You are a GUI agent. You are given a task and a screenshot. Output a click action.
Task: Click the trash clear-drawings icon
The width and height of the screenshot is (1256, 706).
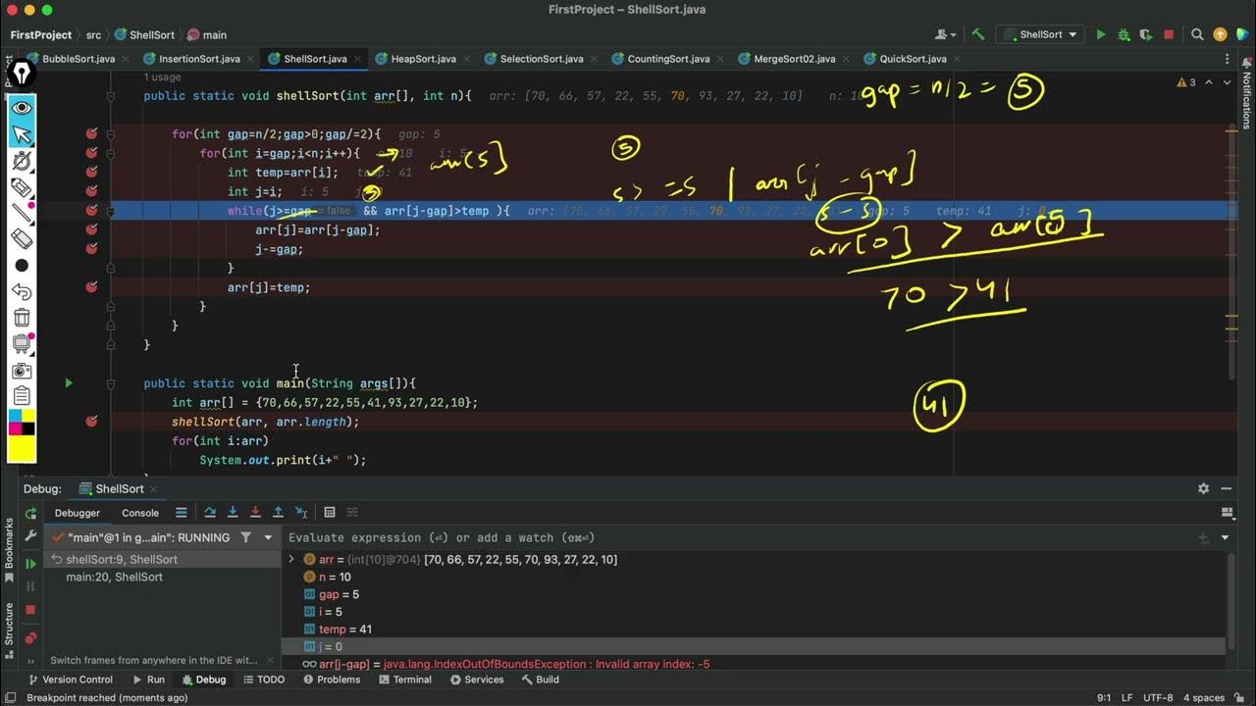[x=22, y=318]
